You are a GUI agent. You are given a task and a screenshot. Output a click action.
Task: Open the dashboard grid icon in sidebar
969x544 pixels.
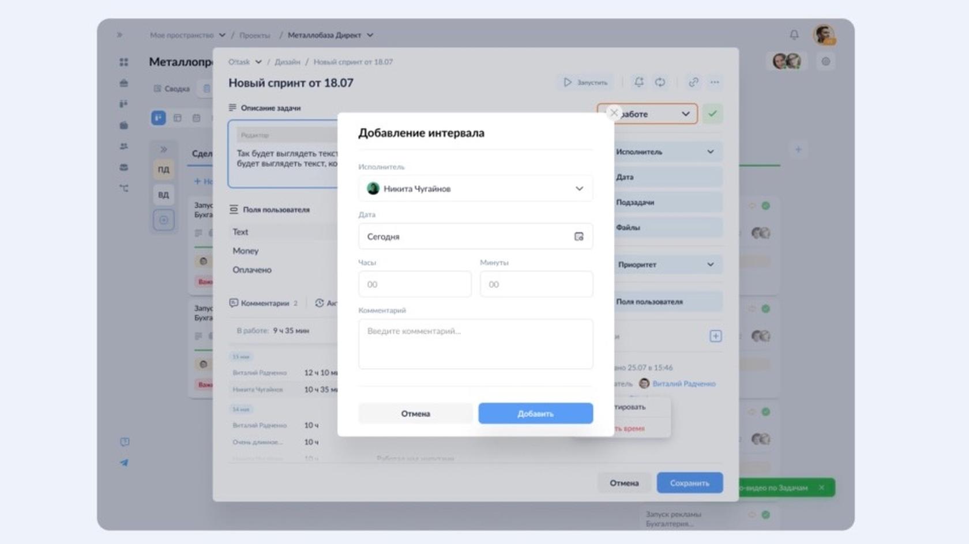[x=123, y=62]
